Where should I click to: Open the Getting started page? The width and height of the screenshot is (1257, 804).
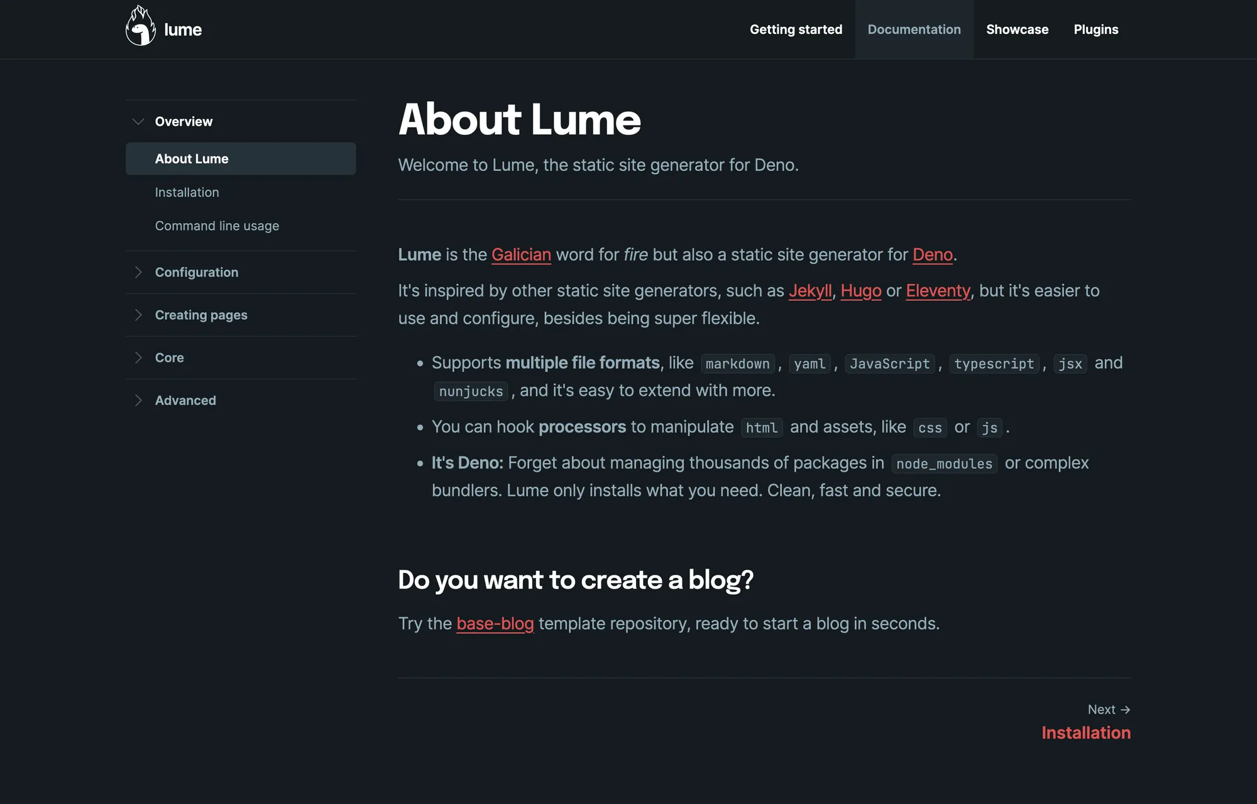click(x=796, y=30)
